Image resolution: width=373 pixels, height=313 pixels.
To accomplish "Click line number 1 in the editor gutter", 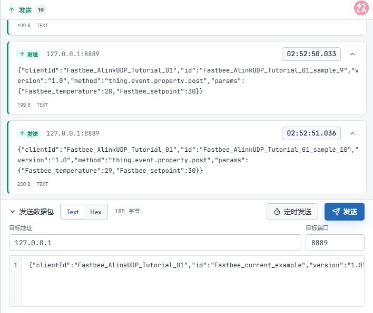I will pos(15,265).
